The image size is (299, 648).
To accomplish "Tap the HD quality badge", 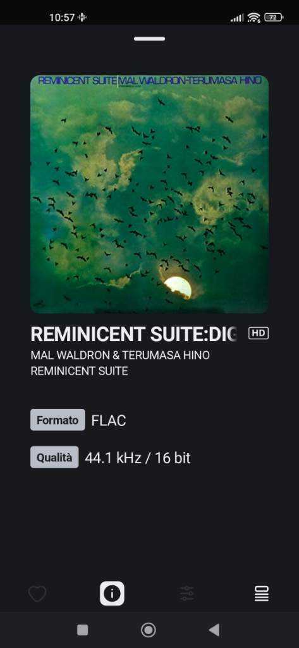I will coord(259,333).
